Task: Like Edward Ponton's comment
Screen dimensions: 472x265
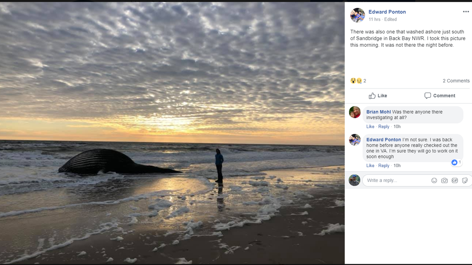Action: (370, 165)
